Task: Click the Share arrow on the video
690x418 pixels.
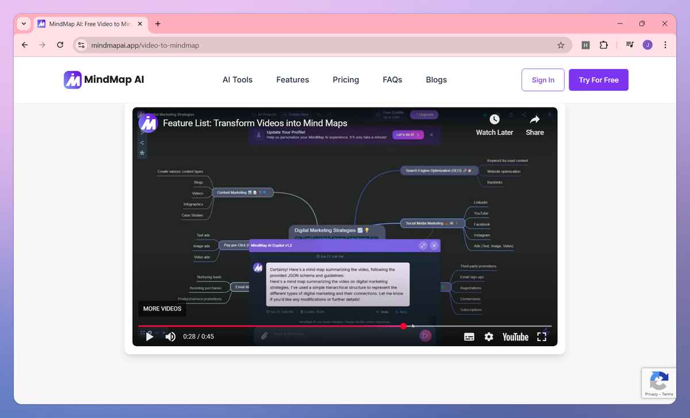Action: coord(534,120)
